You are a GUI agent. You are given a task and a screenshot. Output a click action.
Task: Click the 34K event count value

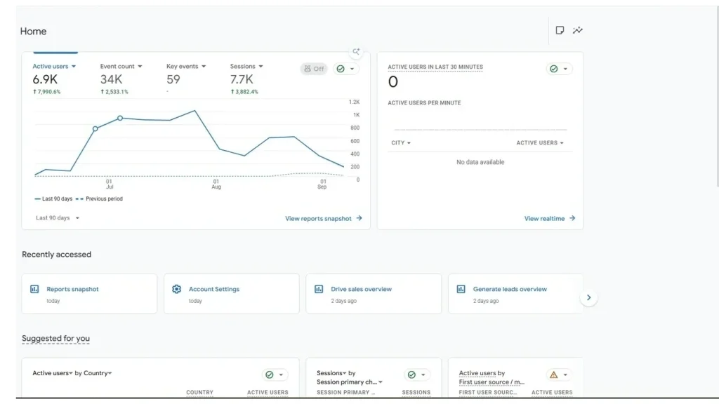[112, 79]
